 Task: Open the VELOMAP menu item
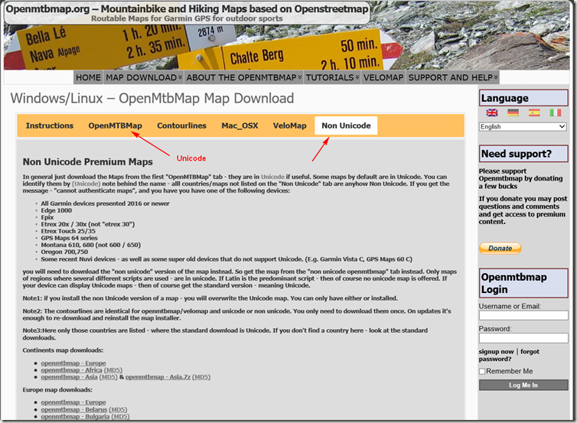click(383, 77)
